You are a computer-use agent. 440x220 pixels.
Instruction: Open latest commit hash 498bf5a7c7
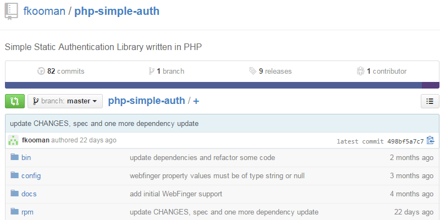(405, 141)
